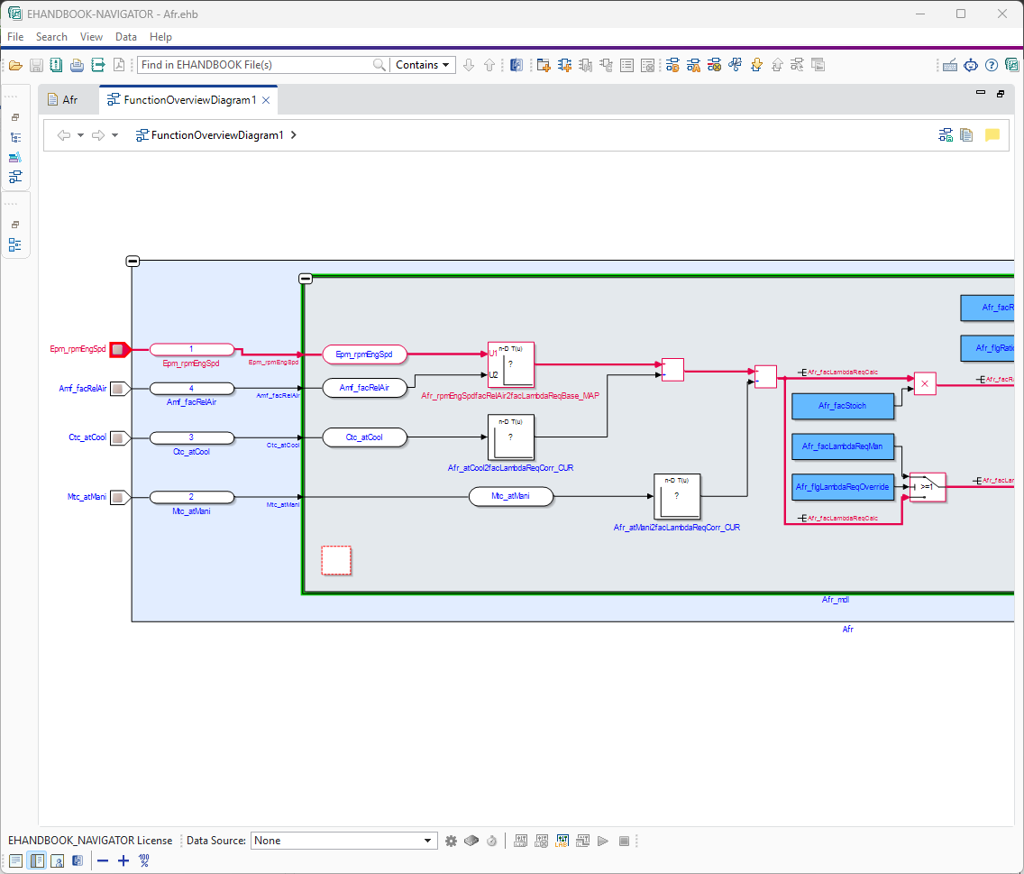Click the yellow down-arrow navigation icon in the toolbar
1024x874 pixels.
(x=756, y=65)
